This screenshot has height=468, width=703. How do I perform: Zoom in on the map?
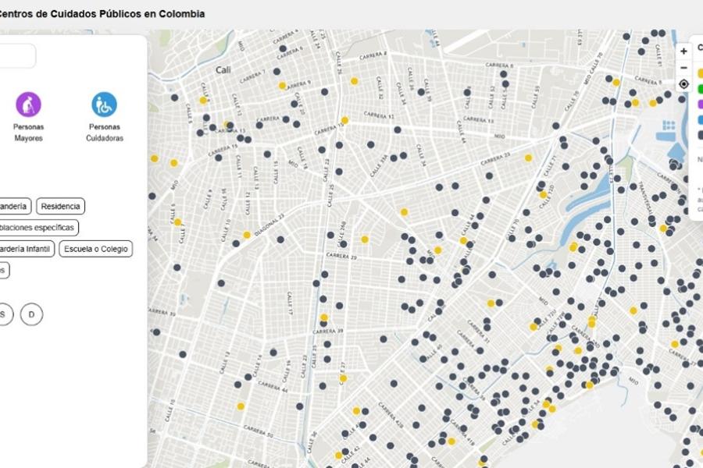point(683,51)
